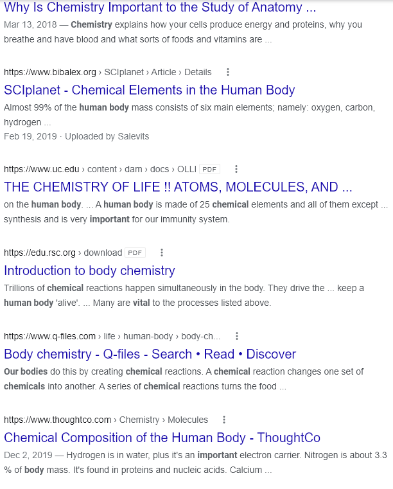This screenshot has width=393, height=489.
Task: Open Why Is Chemistry Important to Anatomy link
Action: [x=160, y=7]
